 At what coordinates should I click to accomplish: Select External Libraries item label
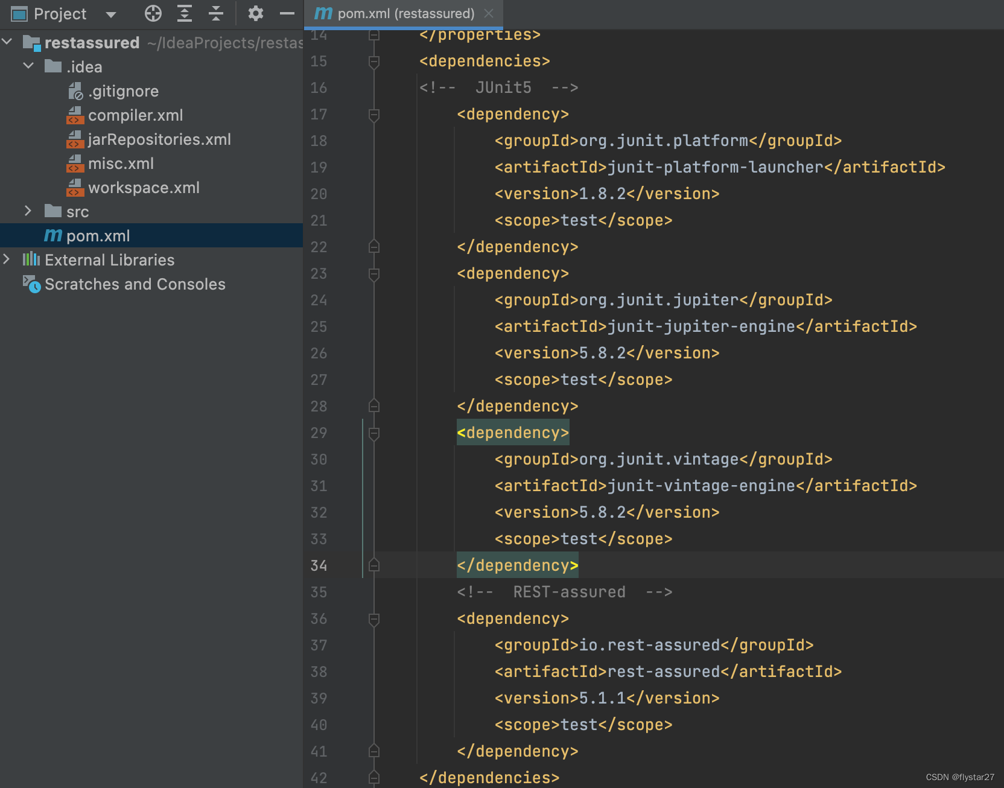coord(110,260)
